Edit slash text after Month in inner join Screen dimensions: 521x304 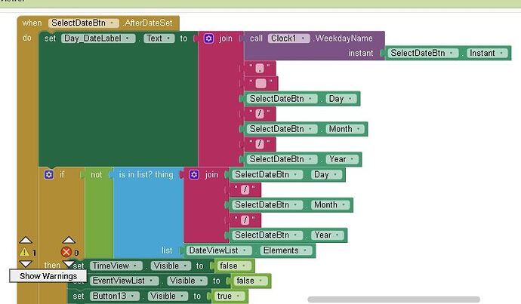coord(245,220)
